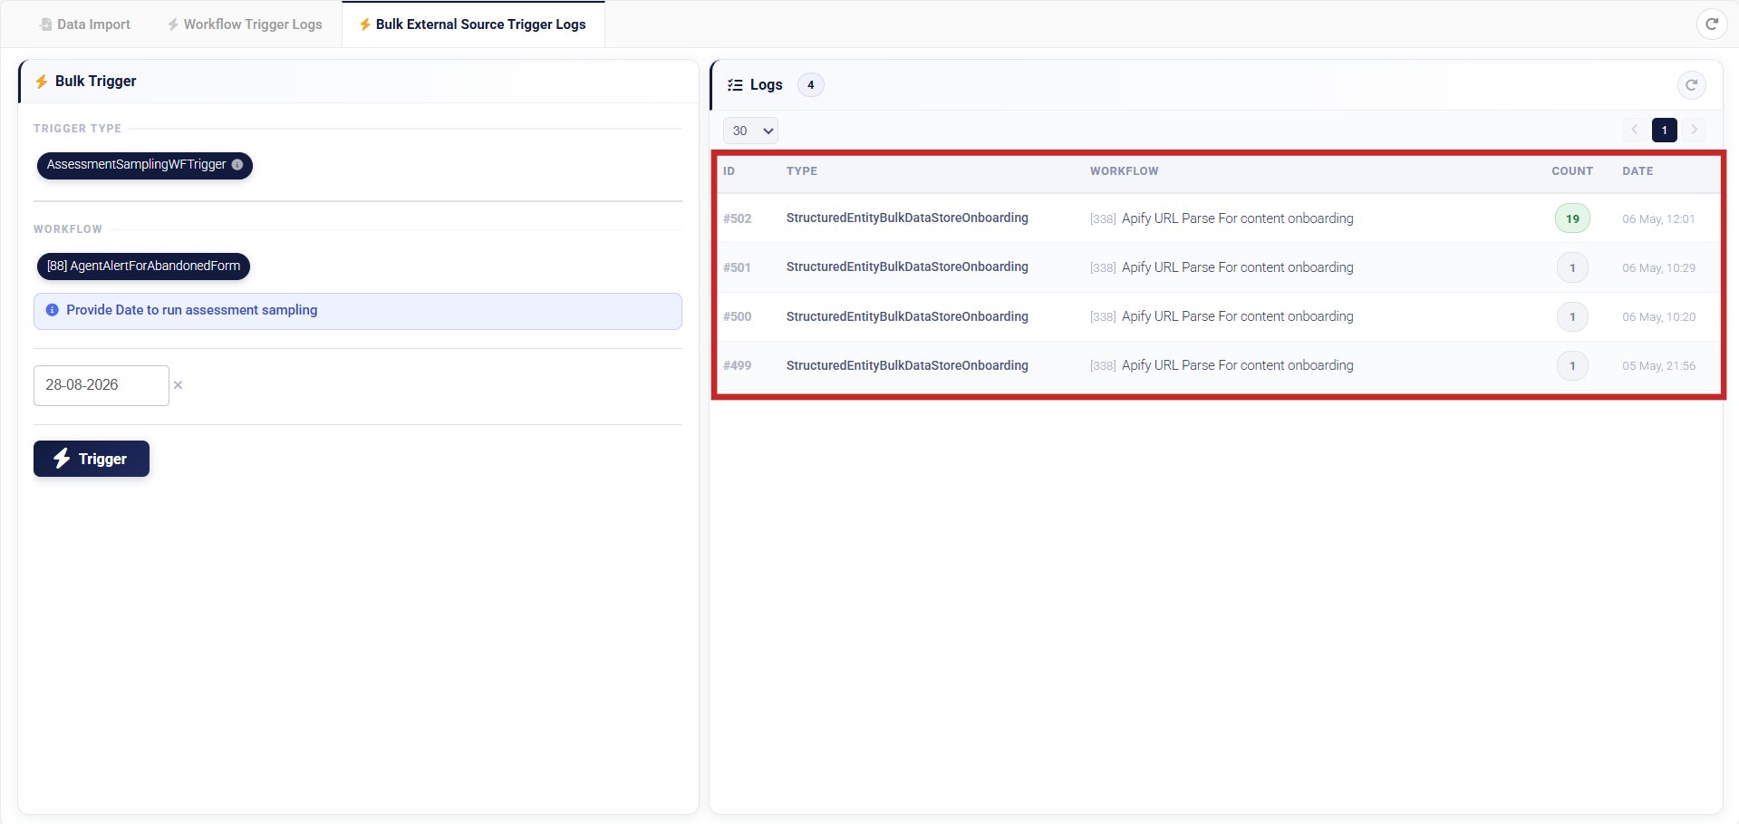Viewport: 1739px width, 824px height.
Task: Refresh the Logs panel
Action: click(x=1691, y=85)
